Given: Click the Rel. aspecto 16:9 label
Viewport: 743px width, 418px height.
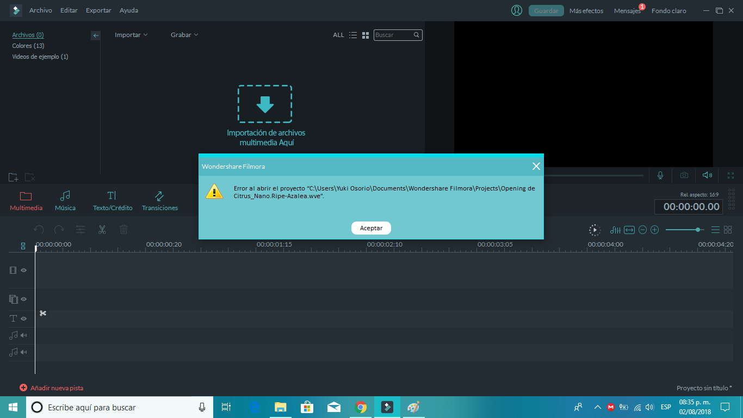Looking at the screenshot, I should [x=699, y=194].
